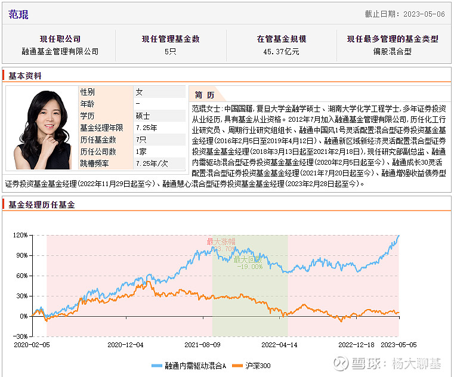Image resolution: width=454 pixels, height=377 pixels.
Task: Click the 7.25年/次 job-hop frequency value
Action: (152, 163)
